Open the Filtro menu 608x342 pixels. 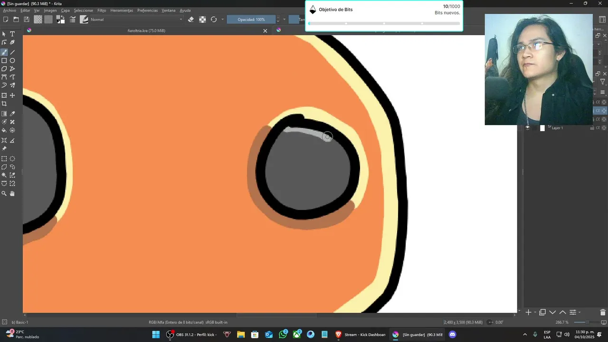coord(102,10)
